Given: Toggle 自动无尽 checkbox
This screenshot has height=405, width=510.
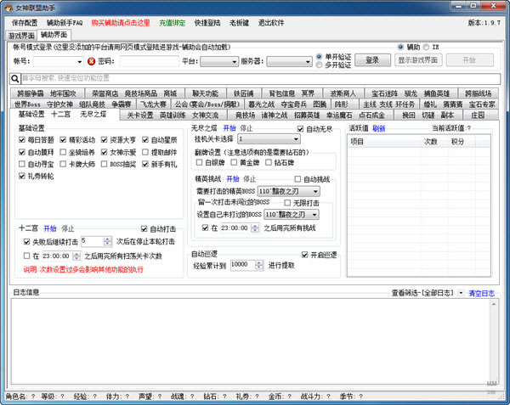Looking at the screenshot, I should click(x=301, y=129).
